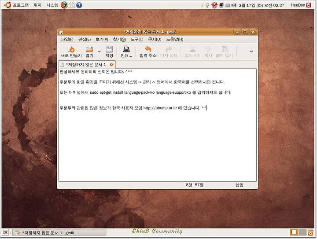Screen dimensions: 317x239
Task: Click the Copy (복사) toolbar icon
Action: tap(208, 49)
